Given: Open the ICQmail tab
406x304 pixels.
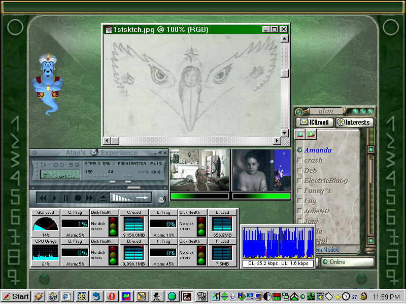Looking at the screenshot, I should (x=315, y=122).
